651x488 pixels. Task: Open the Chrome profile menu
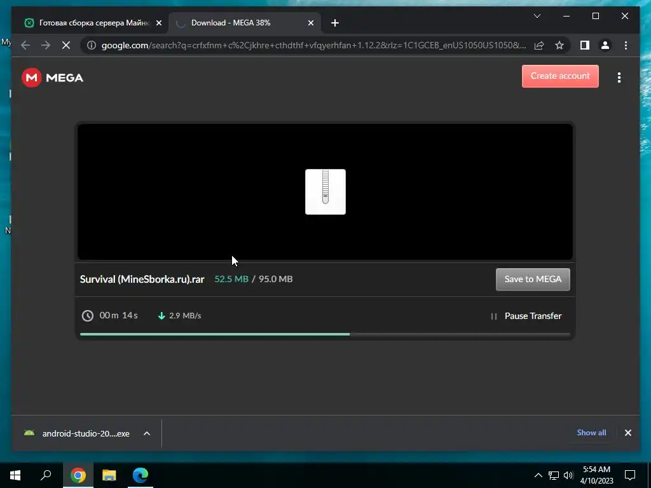tap(605, 45)
